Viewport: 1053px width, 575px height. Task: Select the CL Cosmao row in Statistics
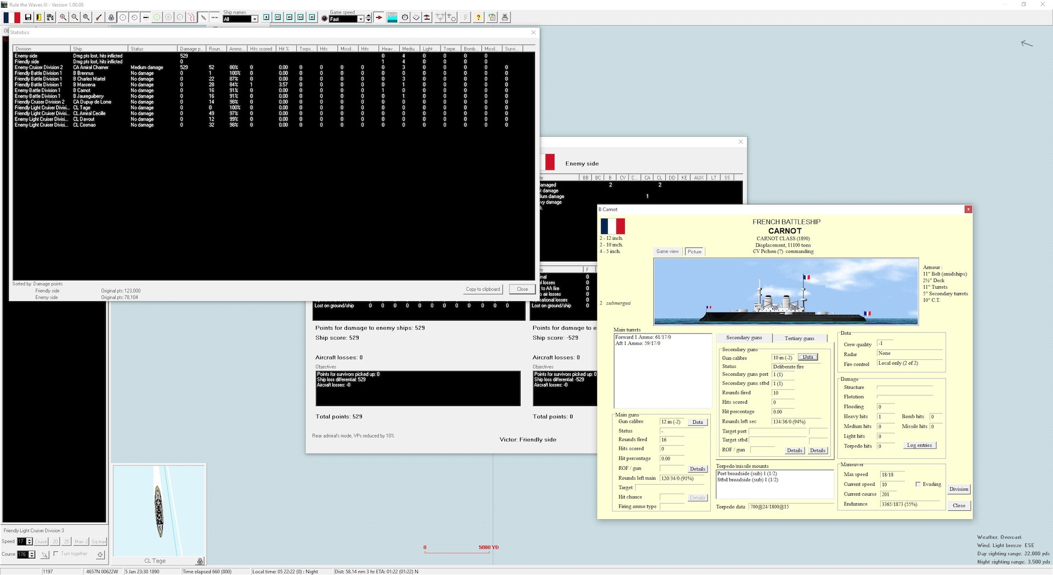[x=273, y=125]
